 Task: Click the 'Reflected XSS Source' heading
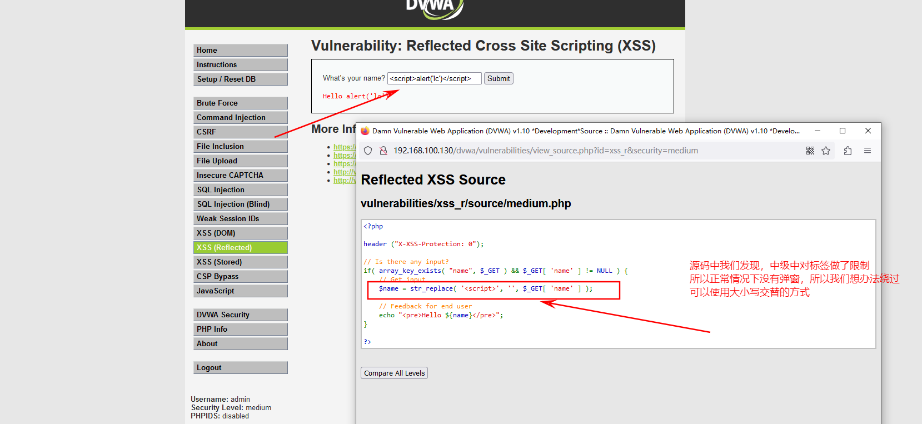point(433,179)
